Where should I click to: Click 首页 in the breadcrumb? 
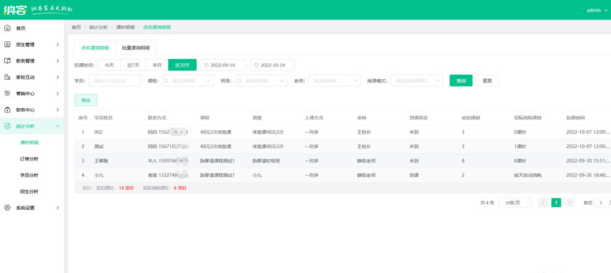point(76,28)
